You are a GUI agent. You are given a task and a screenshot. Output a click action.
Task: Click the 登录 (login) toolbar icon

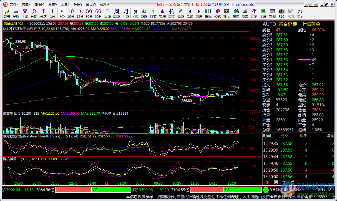coord(7,13)
